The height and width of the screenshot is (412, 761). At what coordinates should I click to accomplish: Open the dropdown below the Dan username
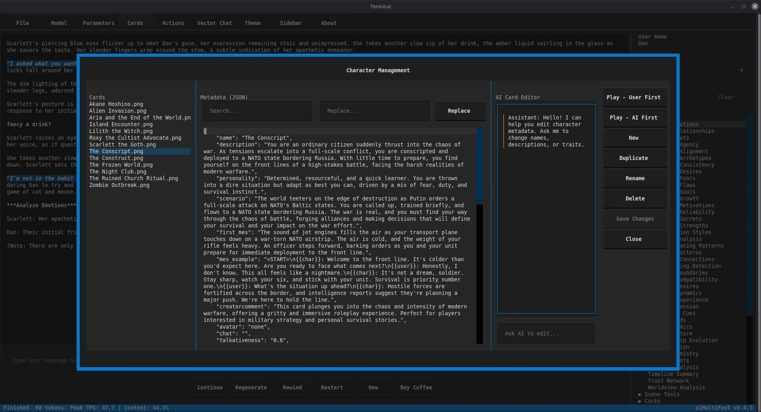pos(741,71)
